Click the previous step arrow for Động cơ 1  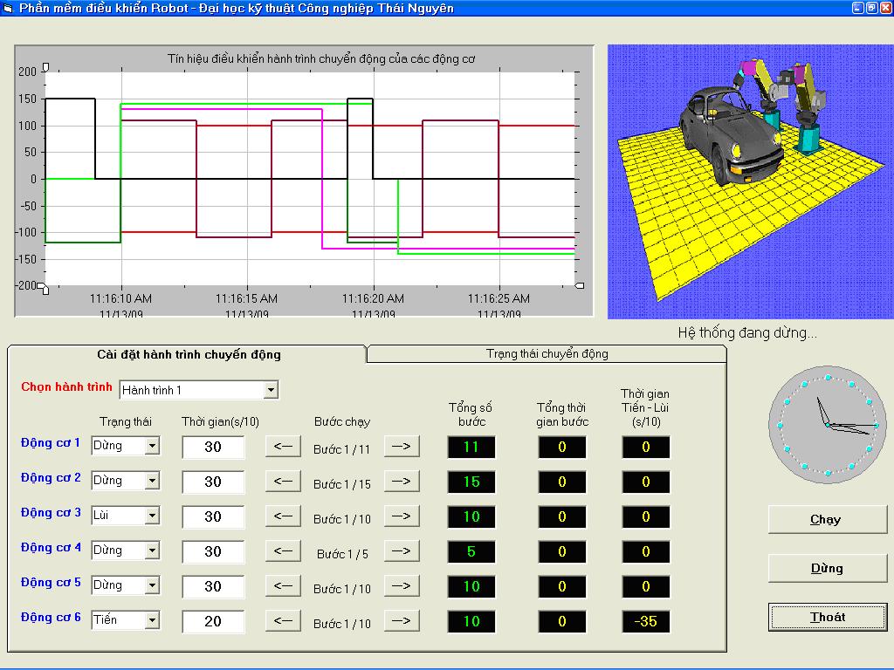283,447
